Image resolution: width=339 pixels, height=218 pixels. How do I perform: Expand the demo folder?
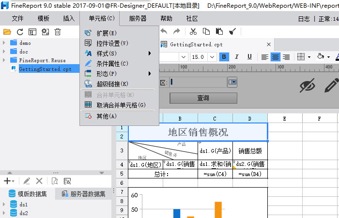click(x=4, y=43)
